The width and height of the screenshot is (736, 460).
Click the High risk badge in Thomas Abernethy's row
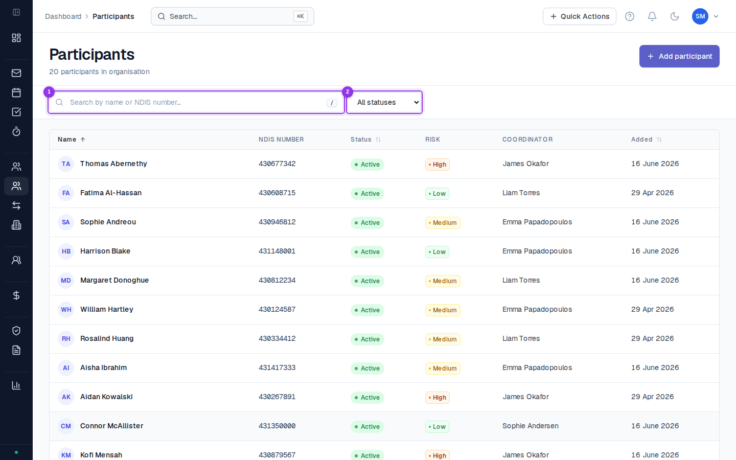click(438, 165)
